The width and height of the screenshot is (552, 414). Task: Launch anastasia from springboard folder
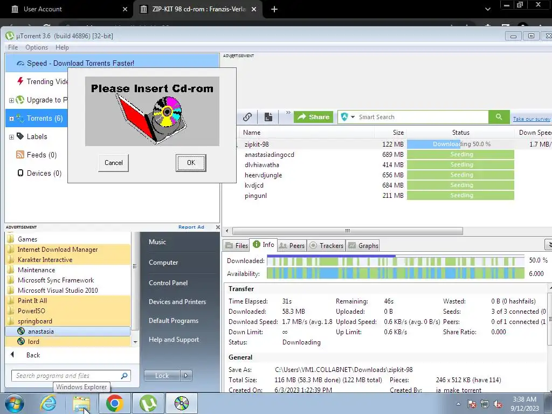tap(68, 332)
